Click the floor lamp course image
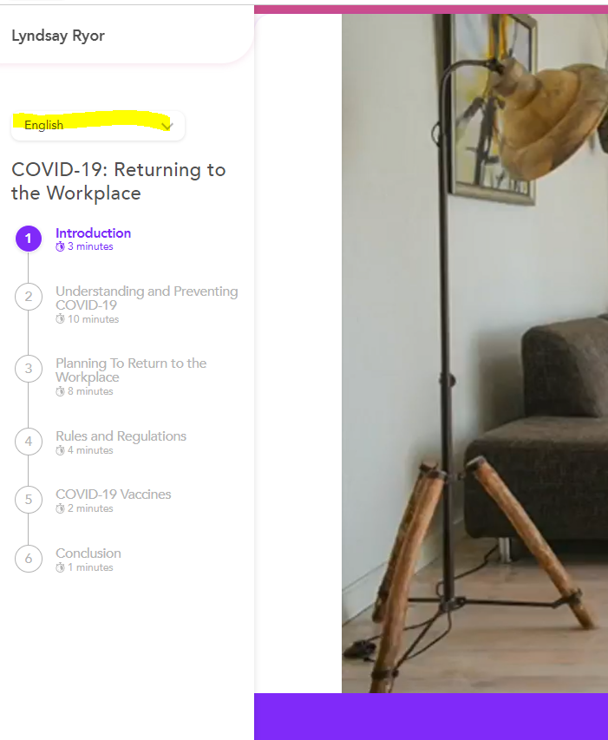The height and width of the screenshot is (740, 608). (474, 353)
